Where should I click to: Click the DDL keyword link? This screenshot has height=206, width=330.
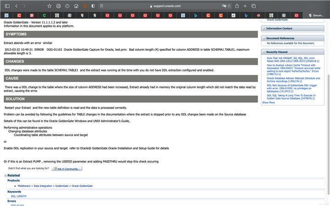(13, 196)
